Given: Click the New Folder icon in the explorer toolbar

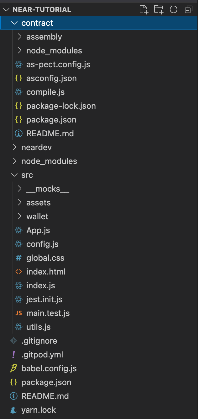Looking at the screenshot, I should [x=159, y=9].
